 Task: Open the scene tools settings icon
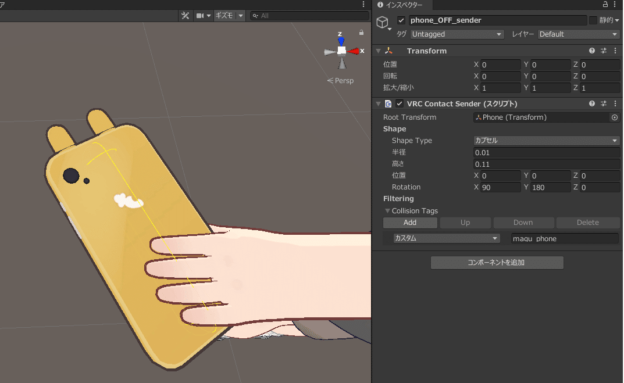click(185, 16)
